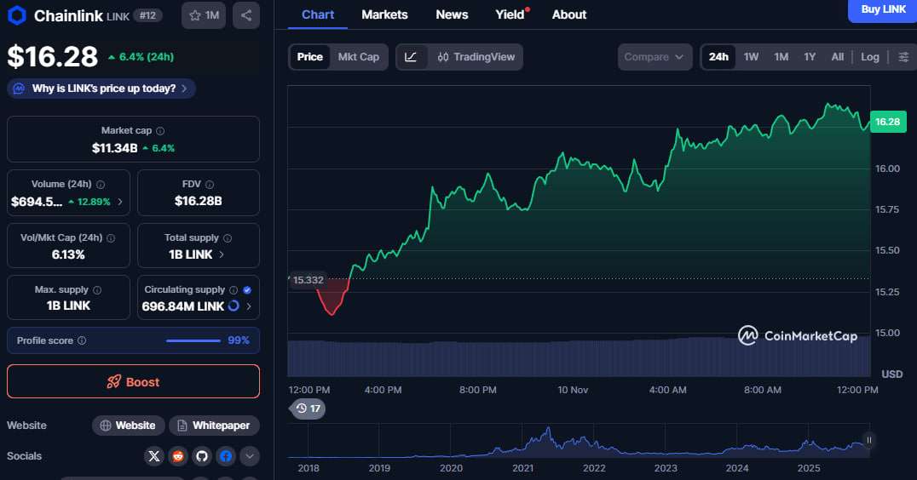
Task: Click the pause handle on the historical range slider
Action: [x=868, y=440]
